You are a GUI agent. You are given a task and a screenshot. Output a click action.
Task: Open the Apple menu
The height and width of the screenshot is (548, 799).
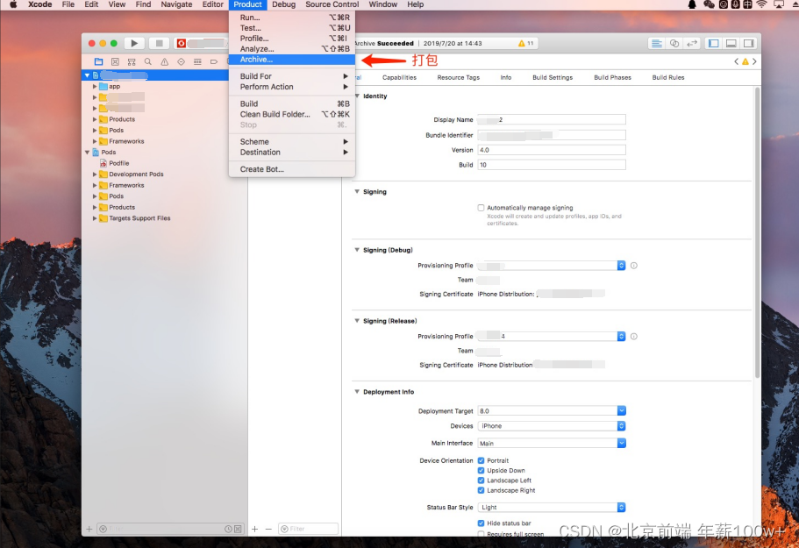(14, 4)
